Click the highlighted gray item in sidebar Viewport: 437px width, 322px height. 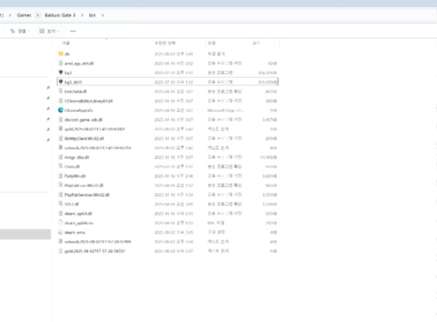(x=25, y=234)
